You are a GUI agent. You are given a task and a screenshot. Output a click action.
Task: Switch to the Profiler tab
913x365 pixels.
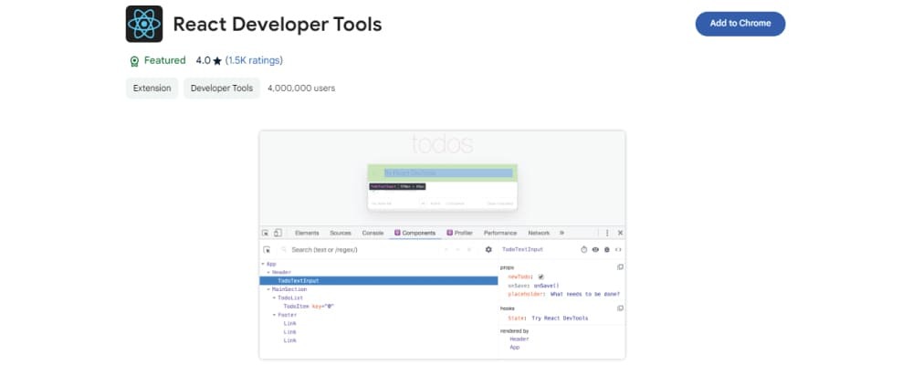coord(459,233)
